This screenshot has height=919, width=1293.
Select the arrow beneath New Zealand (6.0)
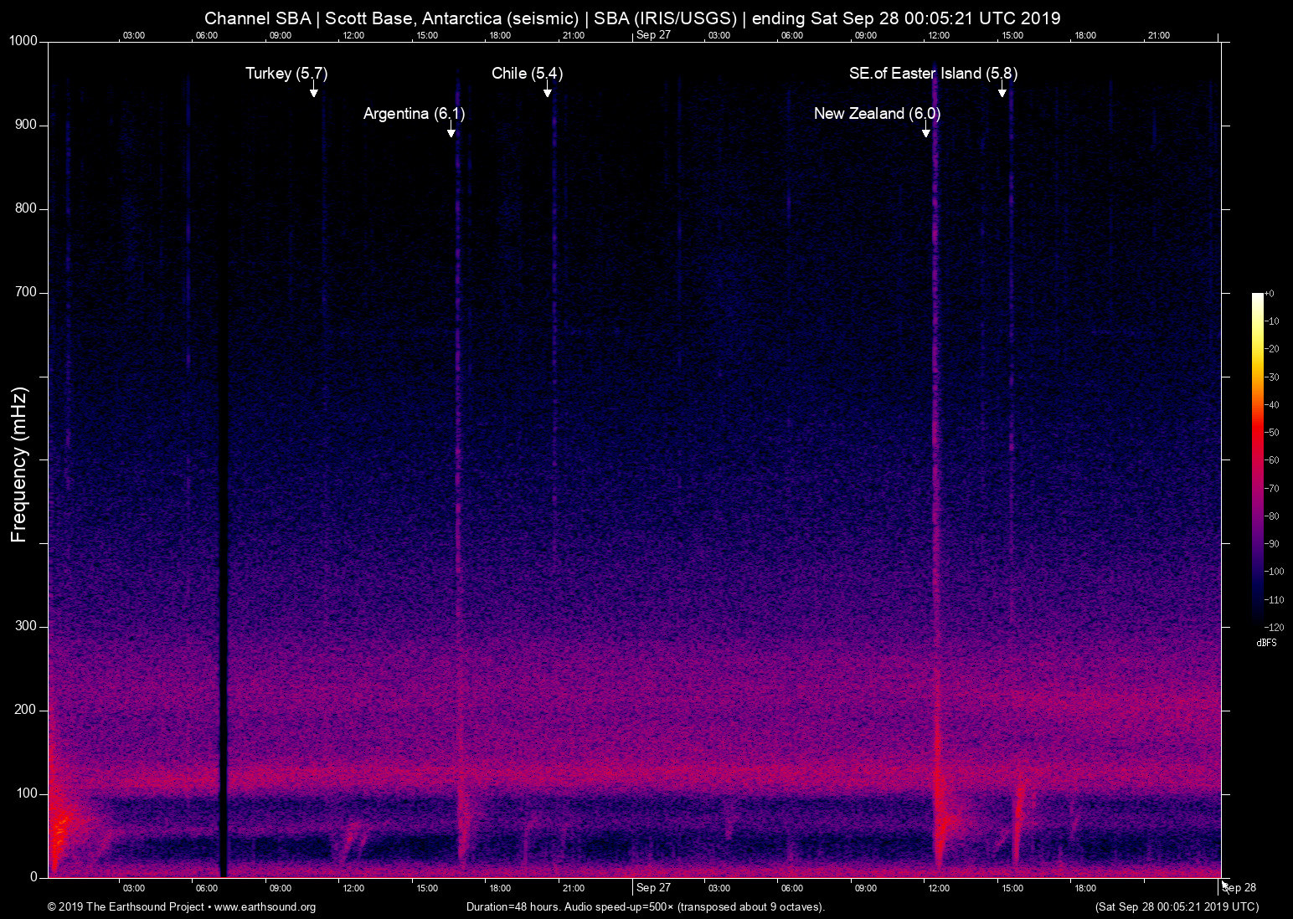pyautogui.click(x=925, y=131)
